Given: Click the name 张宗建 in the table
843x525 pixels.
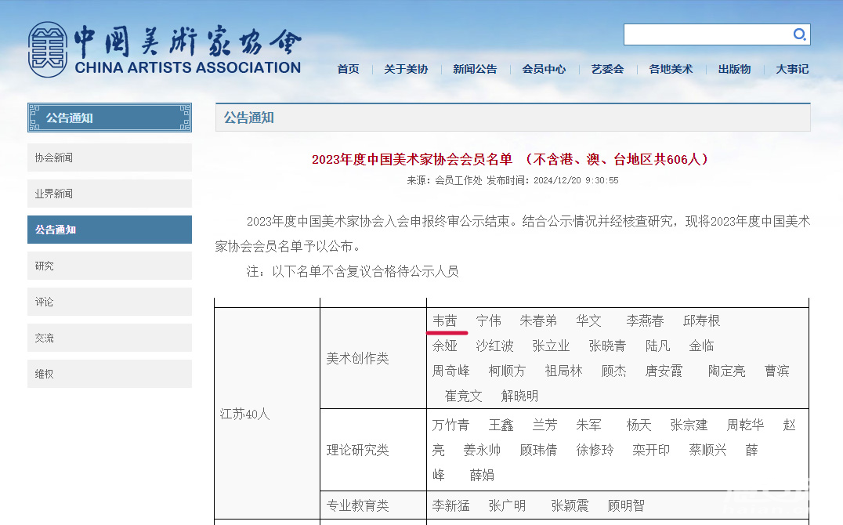Looking at the screenshot, I should coord(689,425).
